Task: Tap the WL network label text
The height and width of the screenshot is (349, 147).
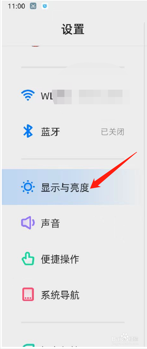Action: point(47,95)
